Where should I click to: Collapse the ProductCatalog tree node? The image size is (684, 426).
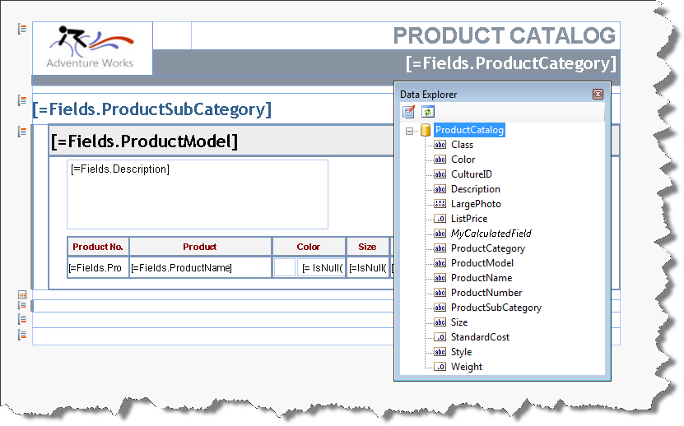(x=409, y=131)
